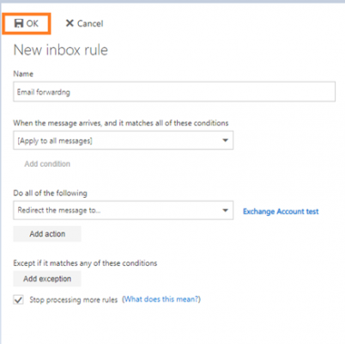
Task: Open the Redirect the message to dropdown
Action: 123,211
